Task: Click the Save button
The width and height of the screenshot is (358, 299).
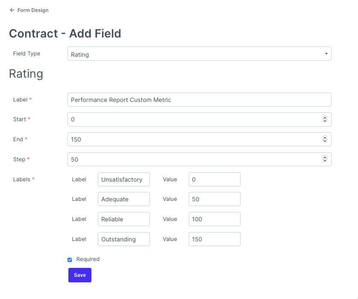Action: [x=79, y=275]
